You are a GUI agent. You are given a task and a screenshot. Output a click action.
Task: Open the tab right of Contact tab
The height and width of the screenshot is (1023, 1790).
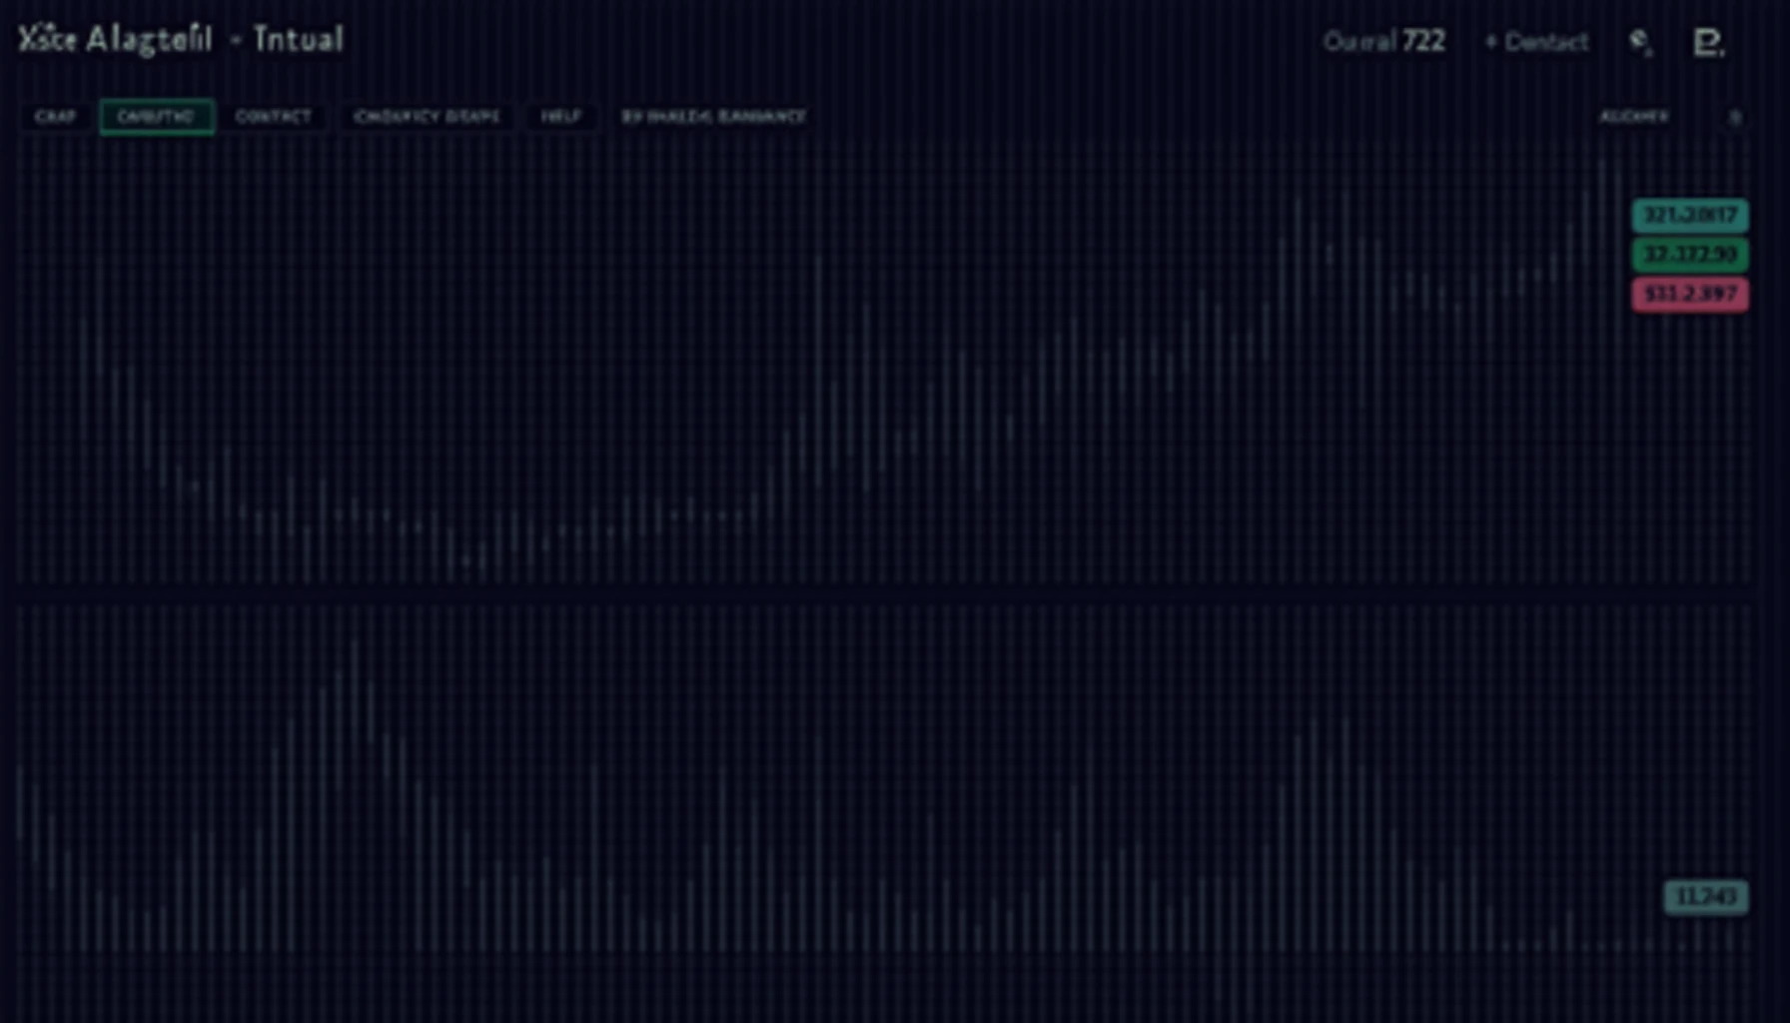427,117
